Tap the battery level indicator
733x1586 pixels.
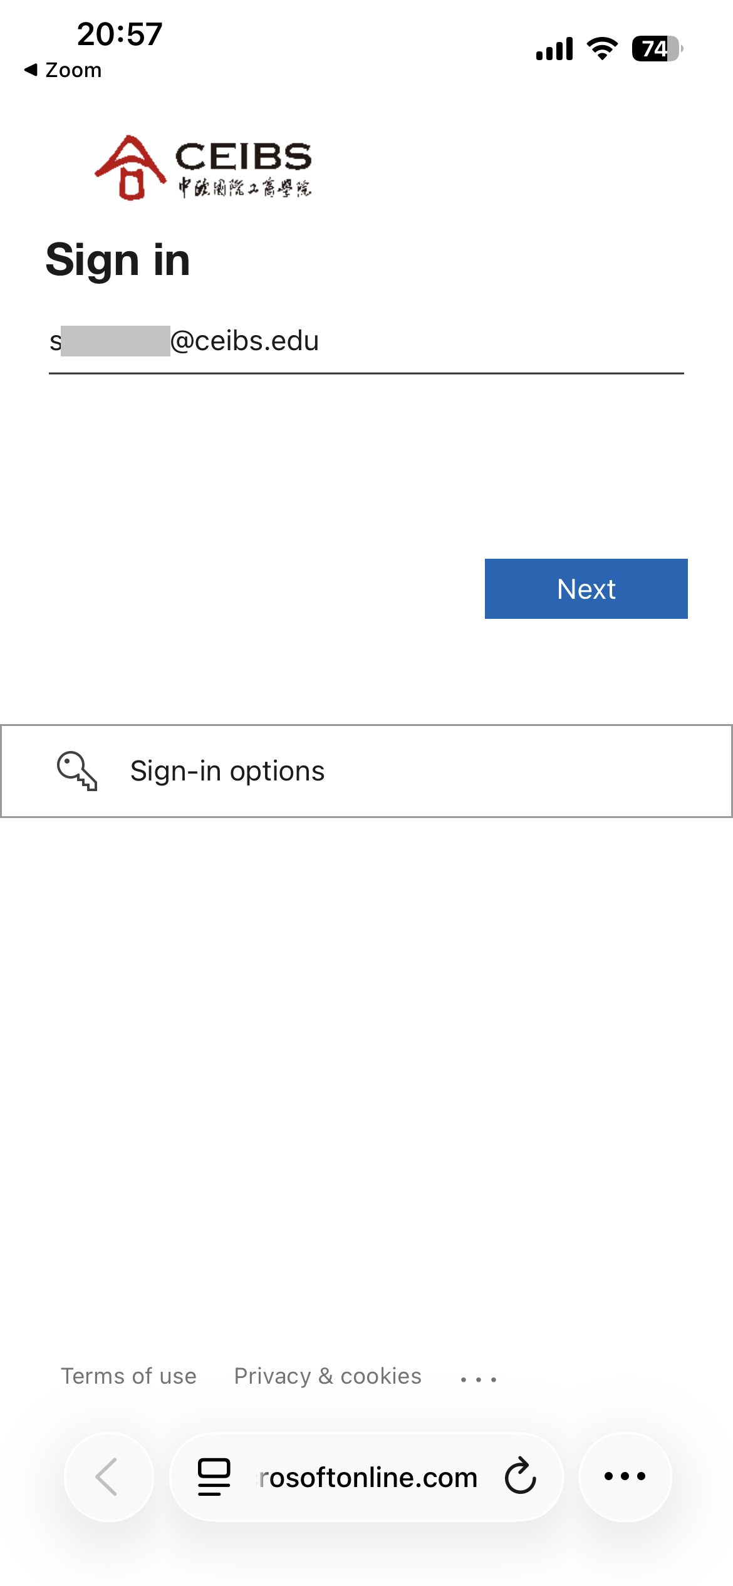(x=657, y=49)
